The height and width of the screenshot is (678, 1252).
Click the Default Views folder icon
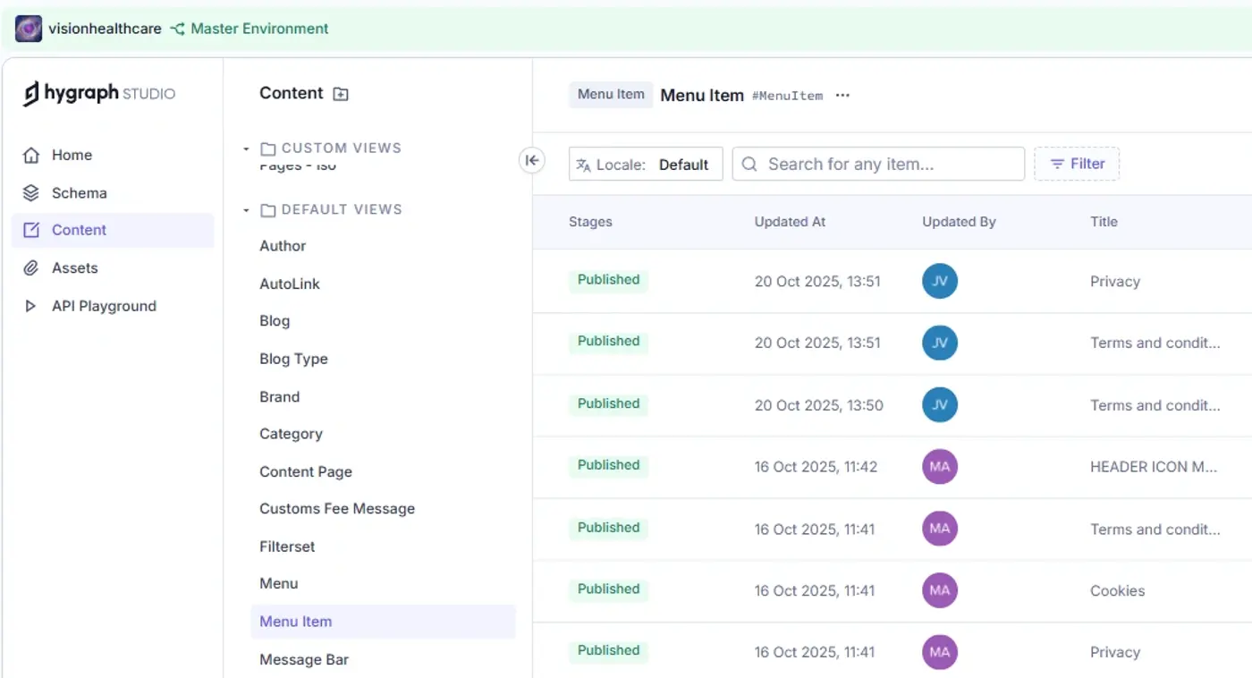[x=268, y=210]
